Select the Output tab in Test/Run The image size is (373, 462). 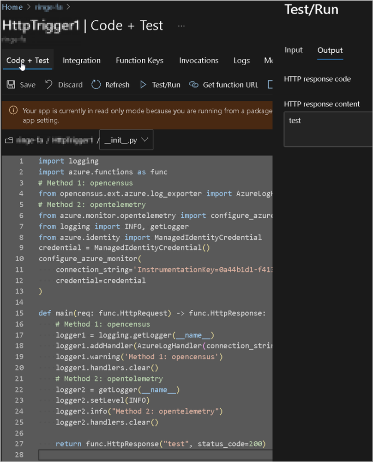[330, 50]
